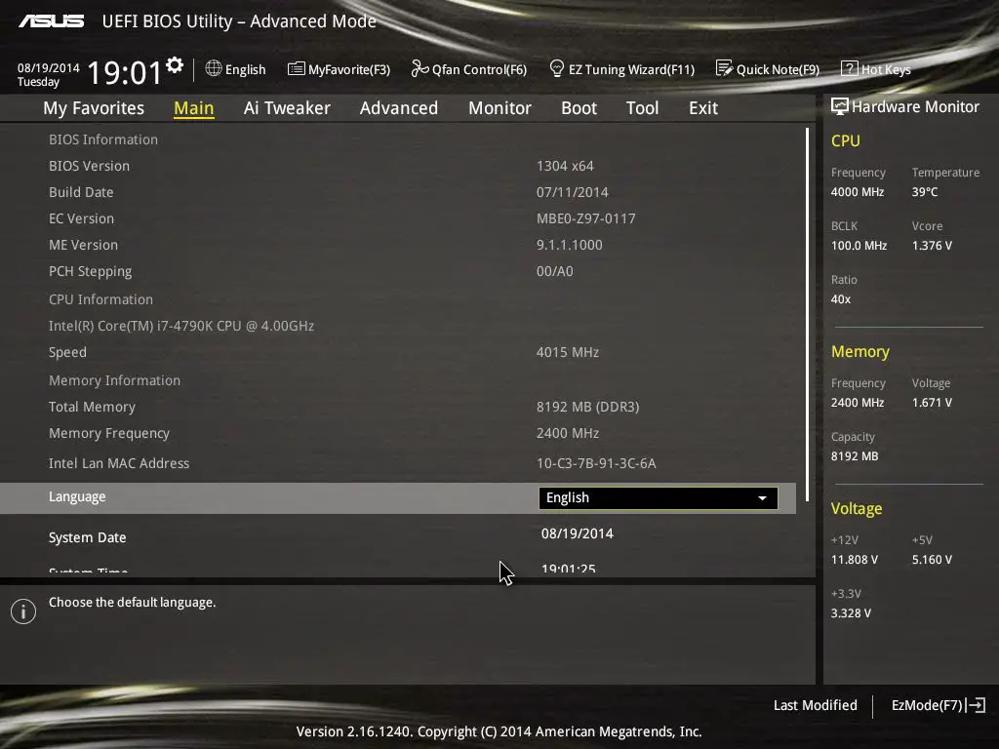
Task: Click the BIOS version value 1304 x64
Action: (565, 166)
